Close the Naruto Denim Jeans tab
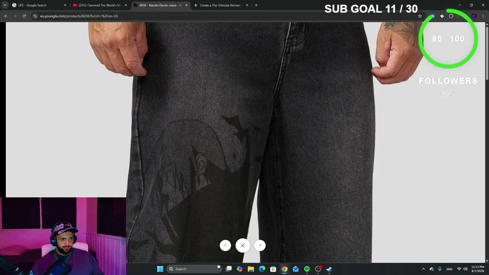The width and height of the screenshot is (489, 275). point(186,5)
